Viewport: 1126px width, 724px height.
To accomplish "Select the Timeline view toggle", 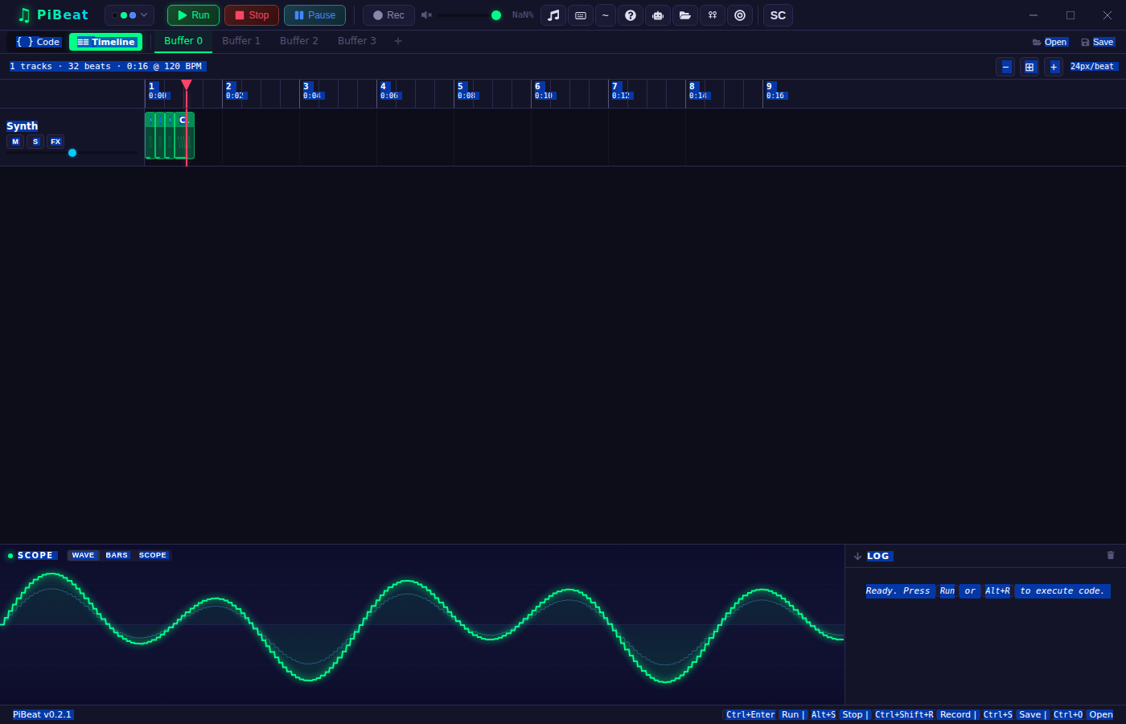I will click(x=106, y=42).
